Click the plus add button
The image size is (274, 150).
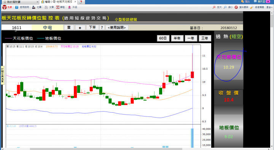pyautogui.click(x=80, y=28)
